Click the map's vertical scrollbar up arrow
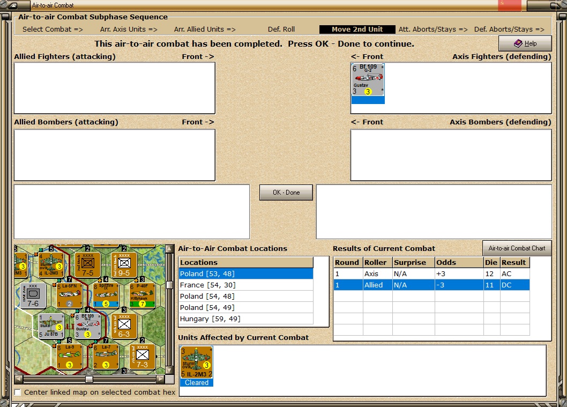 point(169,248)
